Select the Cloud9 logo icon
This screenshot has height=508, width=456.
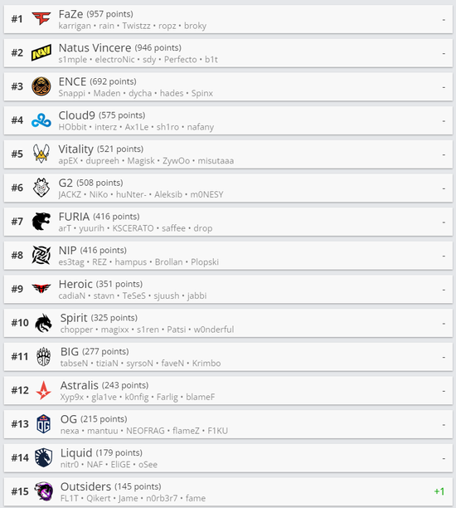click(41, 120)
